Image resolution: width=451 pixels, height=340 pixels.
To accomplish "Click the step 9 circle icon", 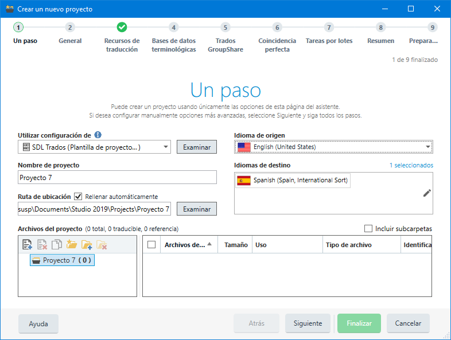I will 432,28.
